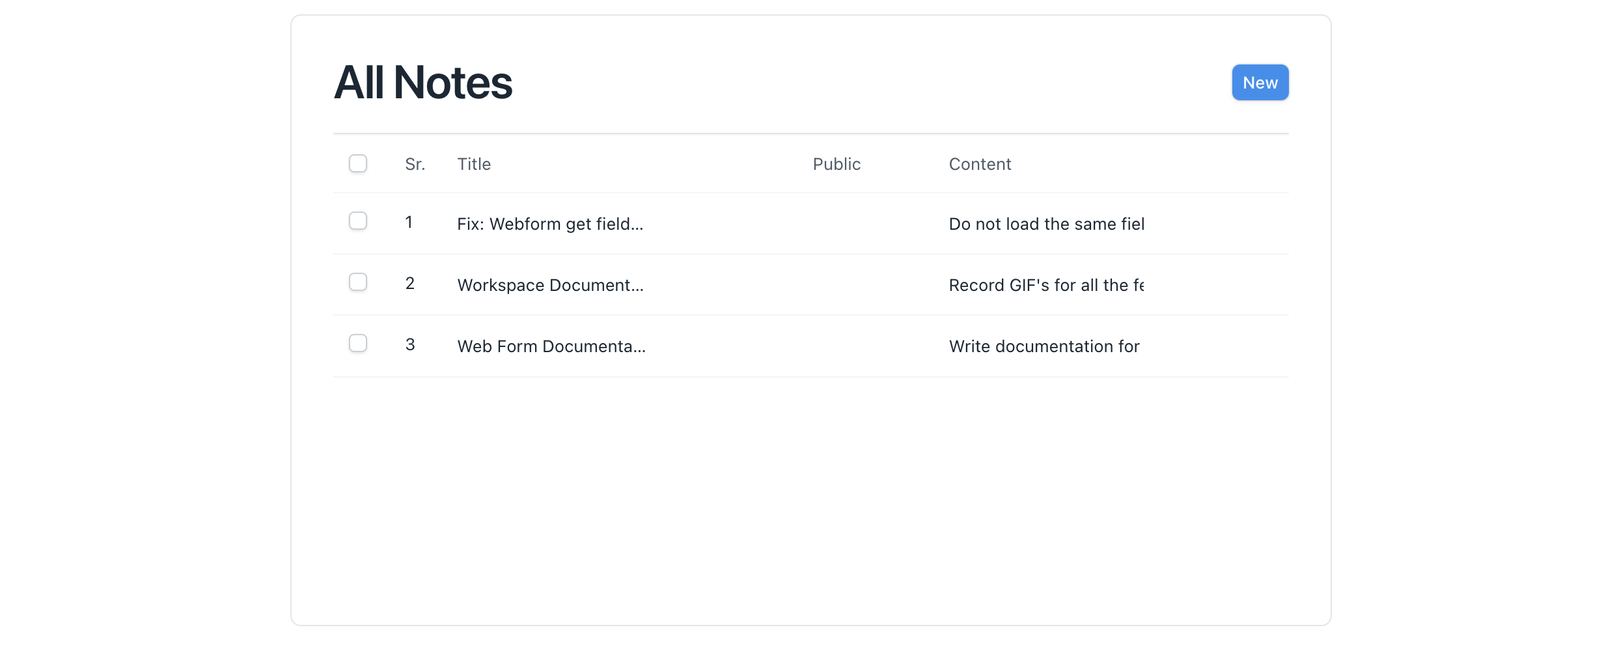This screenshot has height=647, width=1617.
Task: Click the All Notes heading
Action: click(422, 81)
